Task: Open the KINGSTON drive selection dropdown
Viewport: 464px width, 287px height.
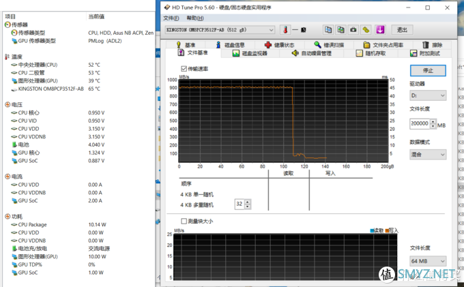Action: click(220, 30)
